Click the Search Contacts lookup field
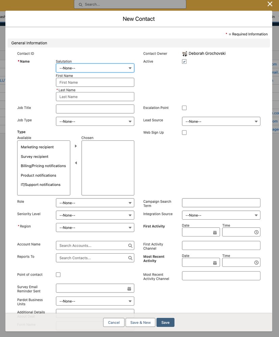 point(95,258)
